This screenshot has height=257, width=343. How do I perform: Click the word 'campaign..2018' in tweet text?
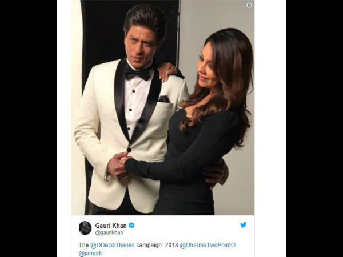click(157, 245)
